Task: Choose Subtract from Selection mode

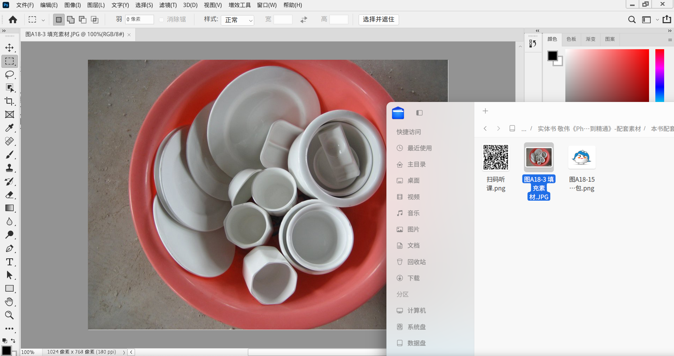Action: pos(83,20)
